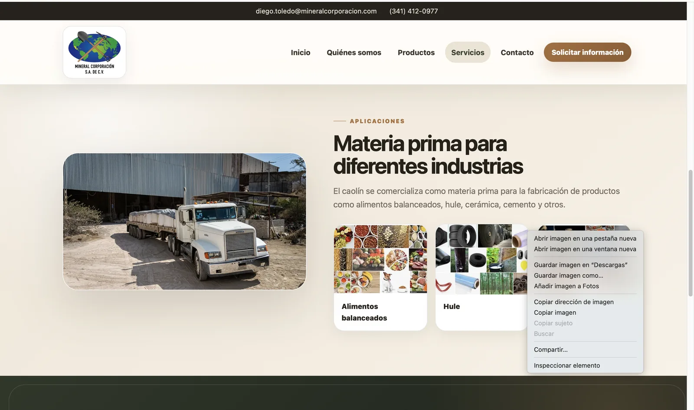Open the Contacto navigation link
Viewport: 694px width, 410px height.
coord(517,52)
